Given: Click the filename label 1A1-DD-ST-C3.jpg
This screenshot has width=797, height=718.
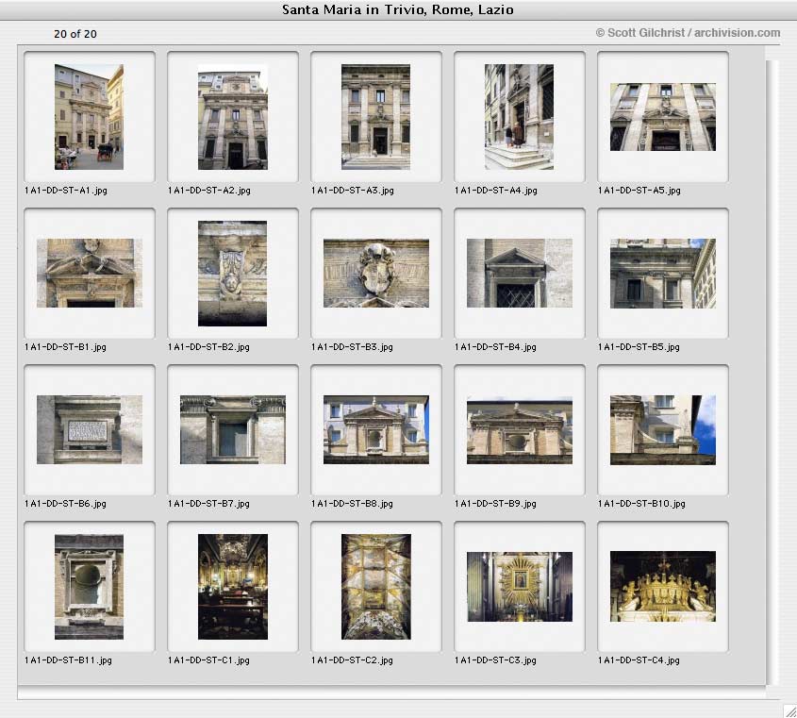Looking at the screenshot, I should 495,660.
